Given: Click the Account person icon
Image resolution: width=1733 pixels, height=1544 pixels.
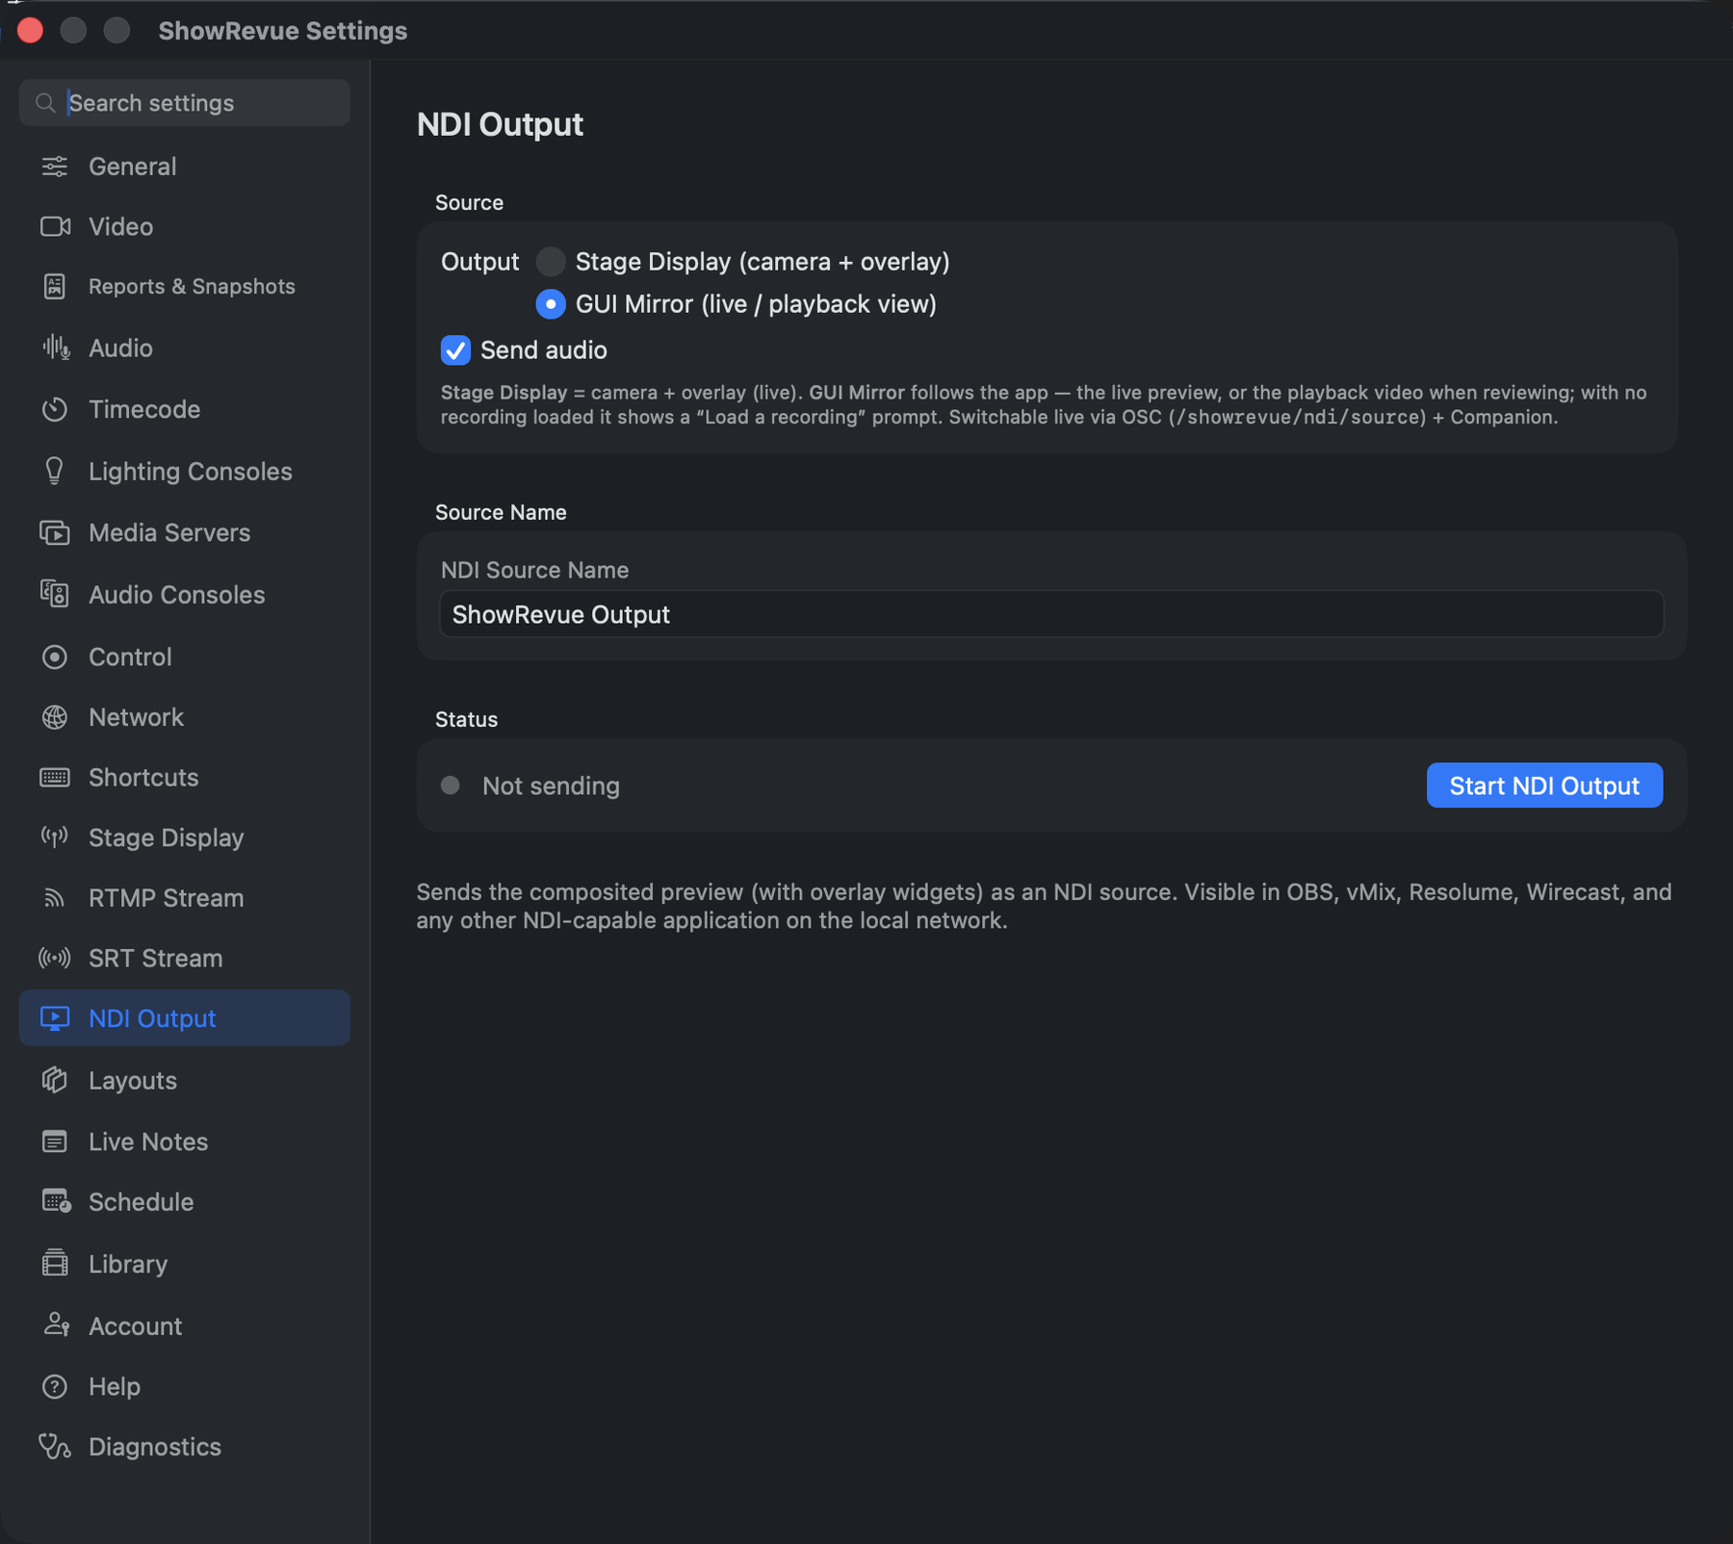Looking at the screenshot, I should [x=56, y=1325].
